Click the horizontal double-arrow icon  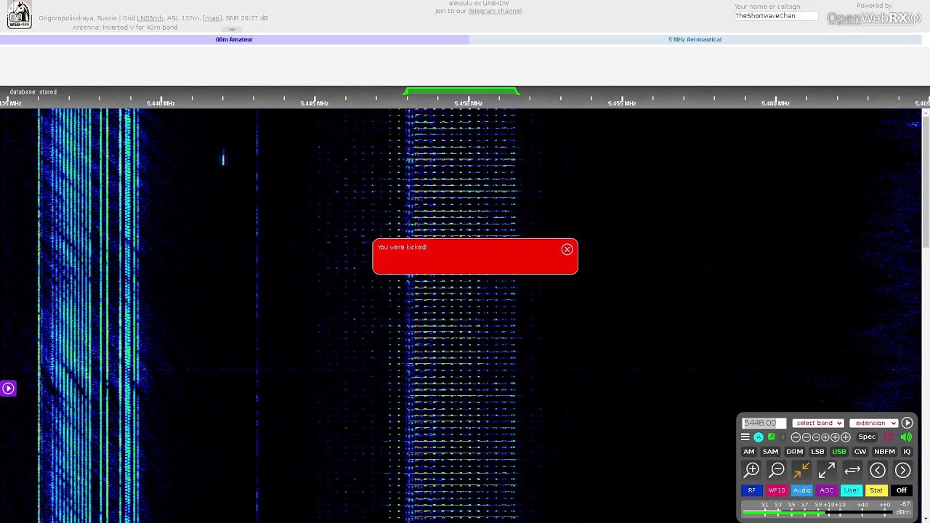[852, 471]
